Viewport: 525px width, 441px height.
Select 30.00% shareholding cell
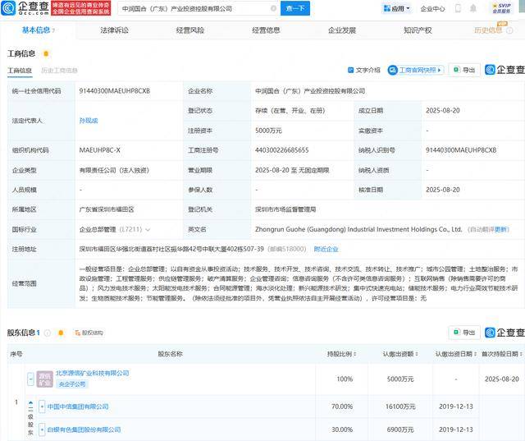[x=342, y=430]
